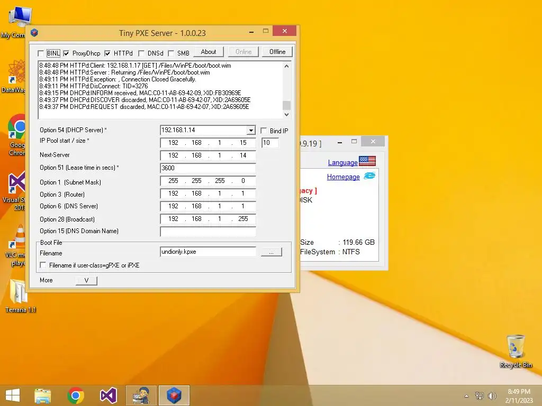Open the network status tray icon
Viewport: 542px width, 406px height.
(479, 396)
